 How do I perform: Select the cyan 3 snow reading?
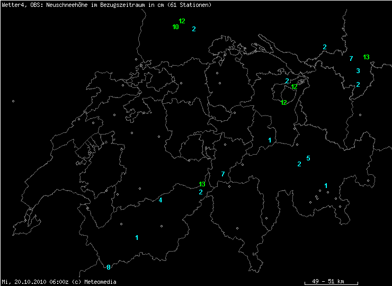tap(358, 71)
